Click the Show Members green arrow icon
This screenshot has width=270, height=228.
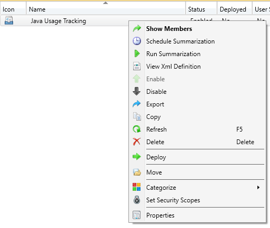(x=137, y=28)
